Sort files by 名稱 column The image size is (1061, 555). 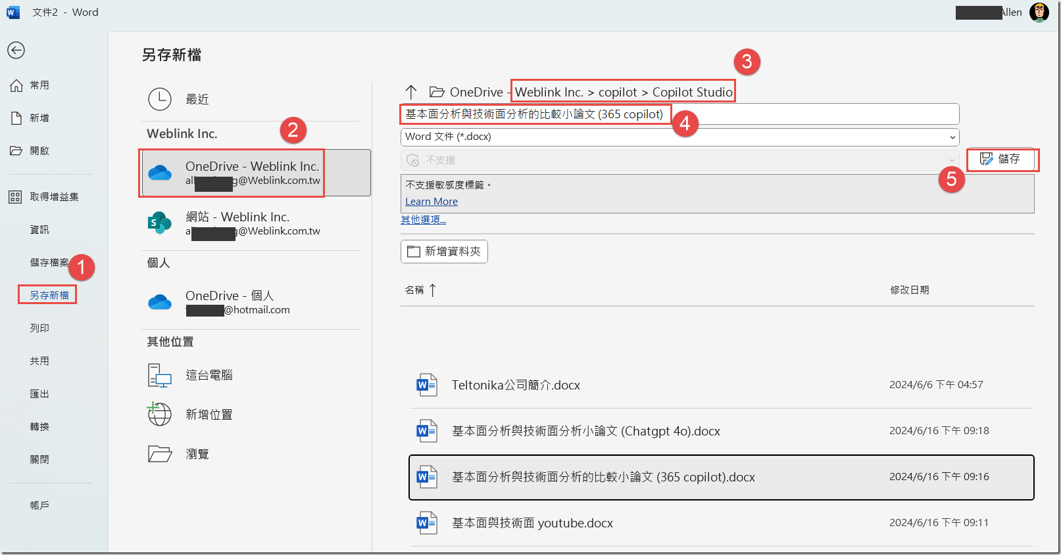[414, 290]
